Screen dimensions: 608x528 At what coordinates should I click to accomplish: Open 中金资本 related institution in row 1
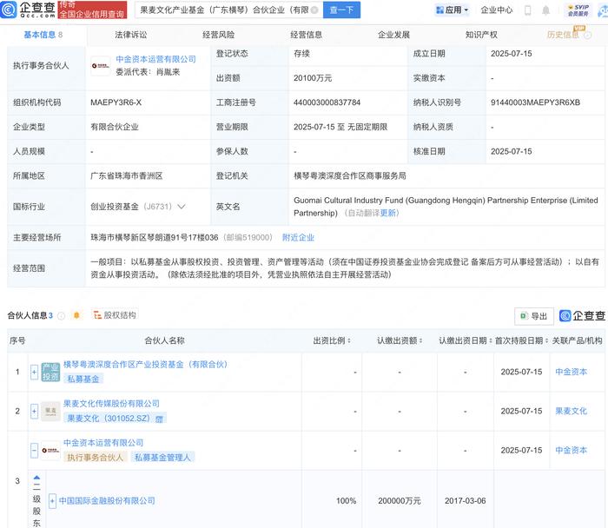point(571,372)
